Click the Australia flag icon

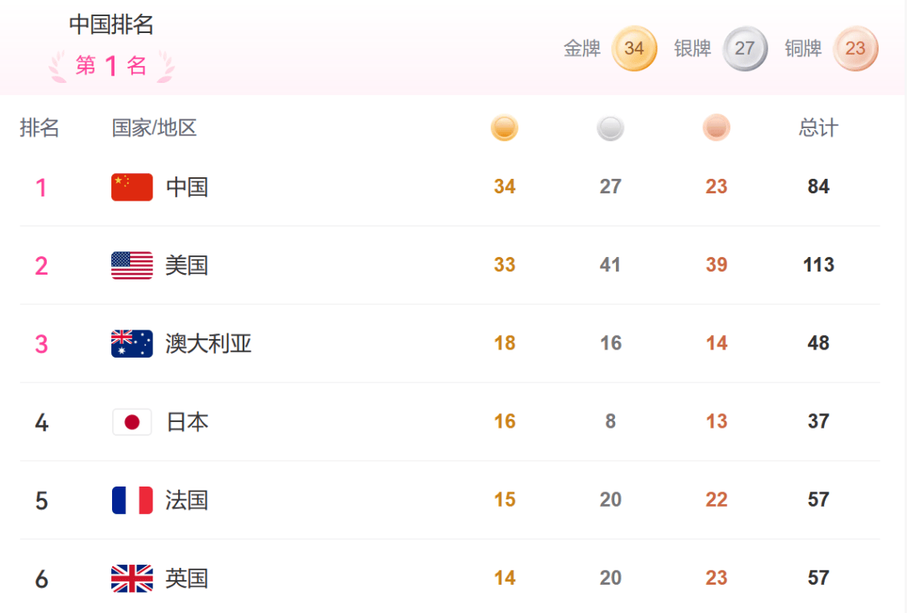[x=131, y=343]
